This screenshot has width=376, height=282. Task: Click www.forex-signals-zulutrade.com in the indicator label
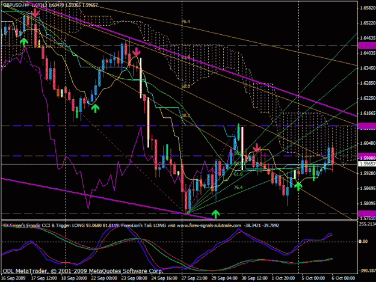209,225
